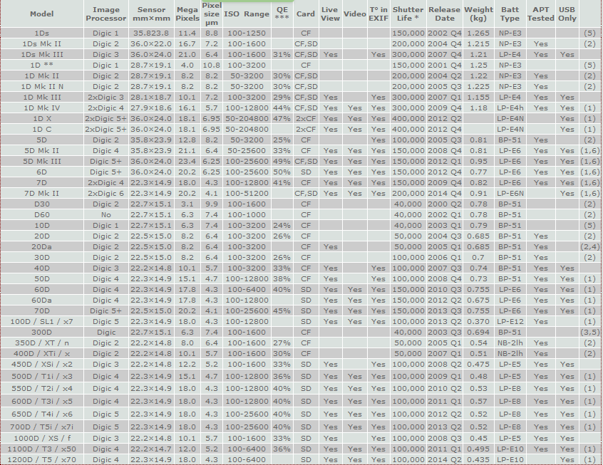Viewport: 603px width, 465px height.
Task: Select the '450D / XSi / x2' cell
Action: 41,365
